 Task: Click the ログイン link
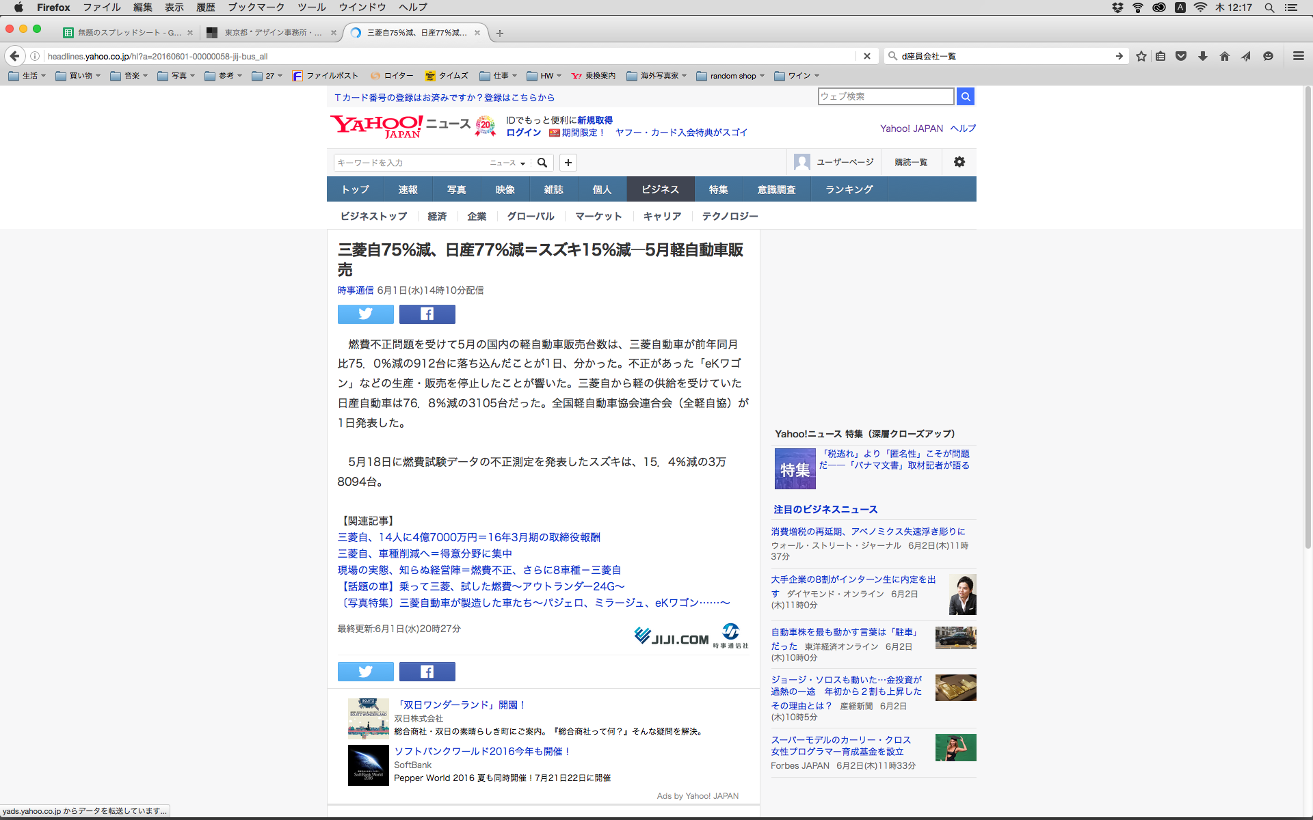[523, 133]
